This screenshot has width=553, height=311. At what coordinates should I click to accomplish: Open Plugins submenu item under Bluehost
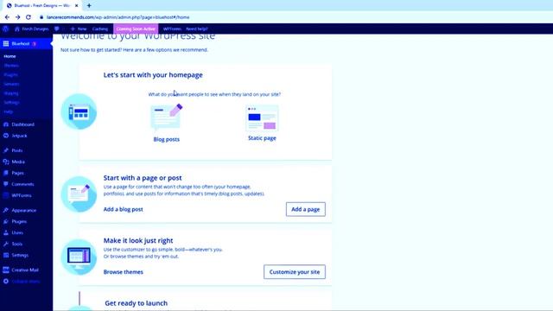click(x=10, y=75)
